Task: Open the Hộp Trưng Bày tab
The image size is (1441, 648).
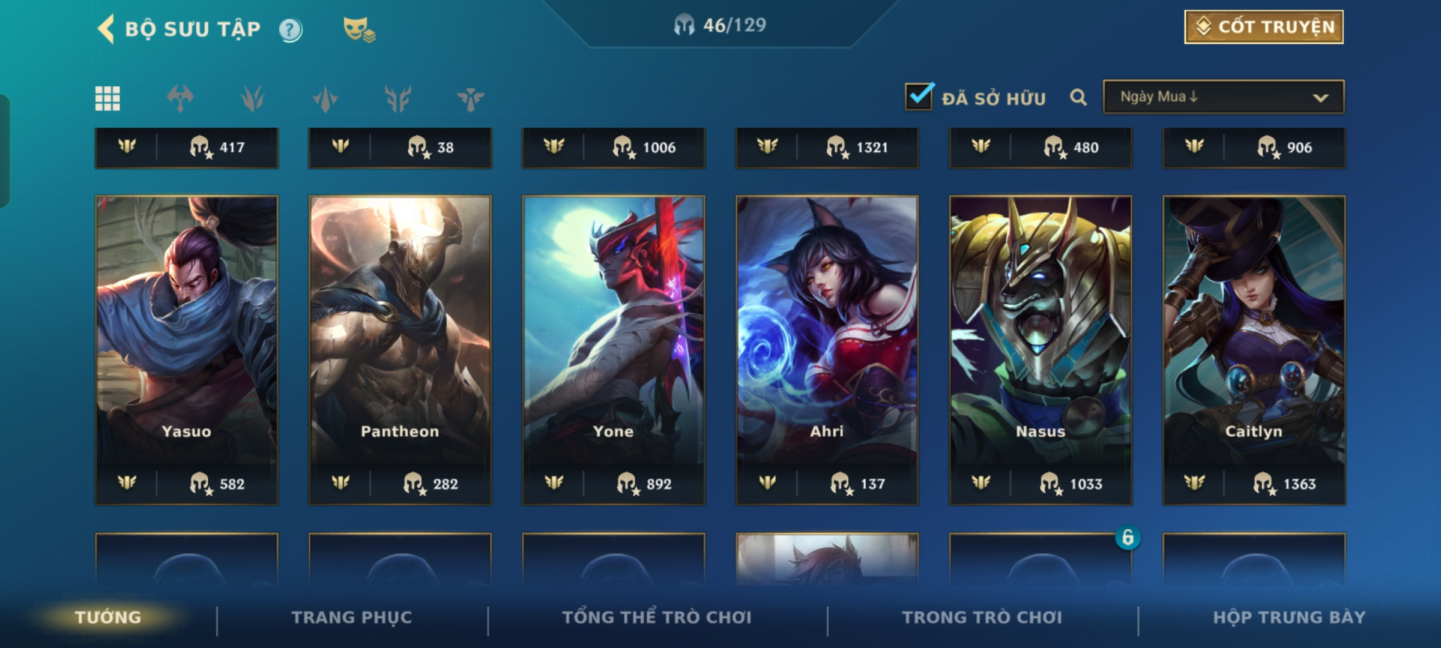Action: click(1289, 617)
